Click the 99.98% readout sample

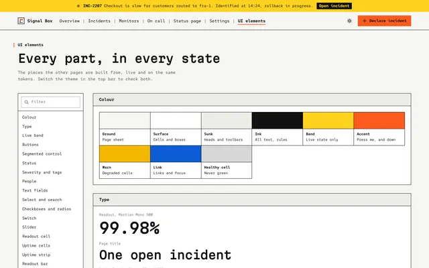tap(129, 228)
